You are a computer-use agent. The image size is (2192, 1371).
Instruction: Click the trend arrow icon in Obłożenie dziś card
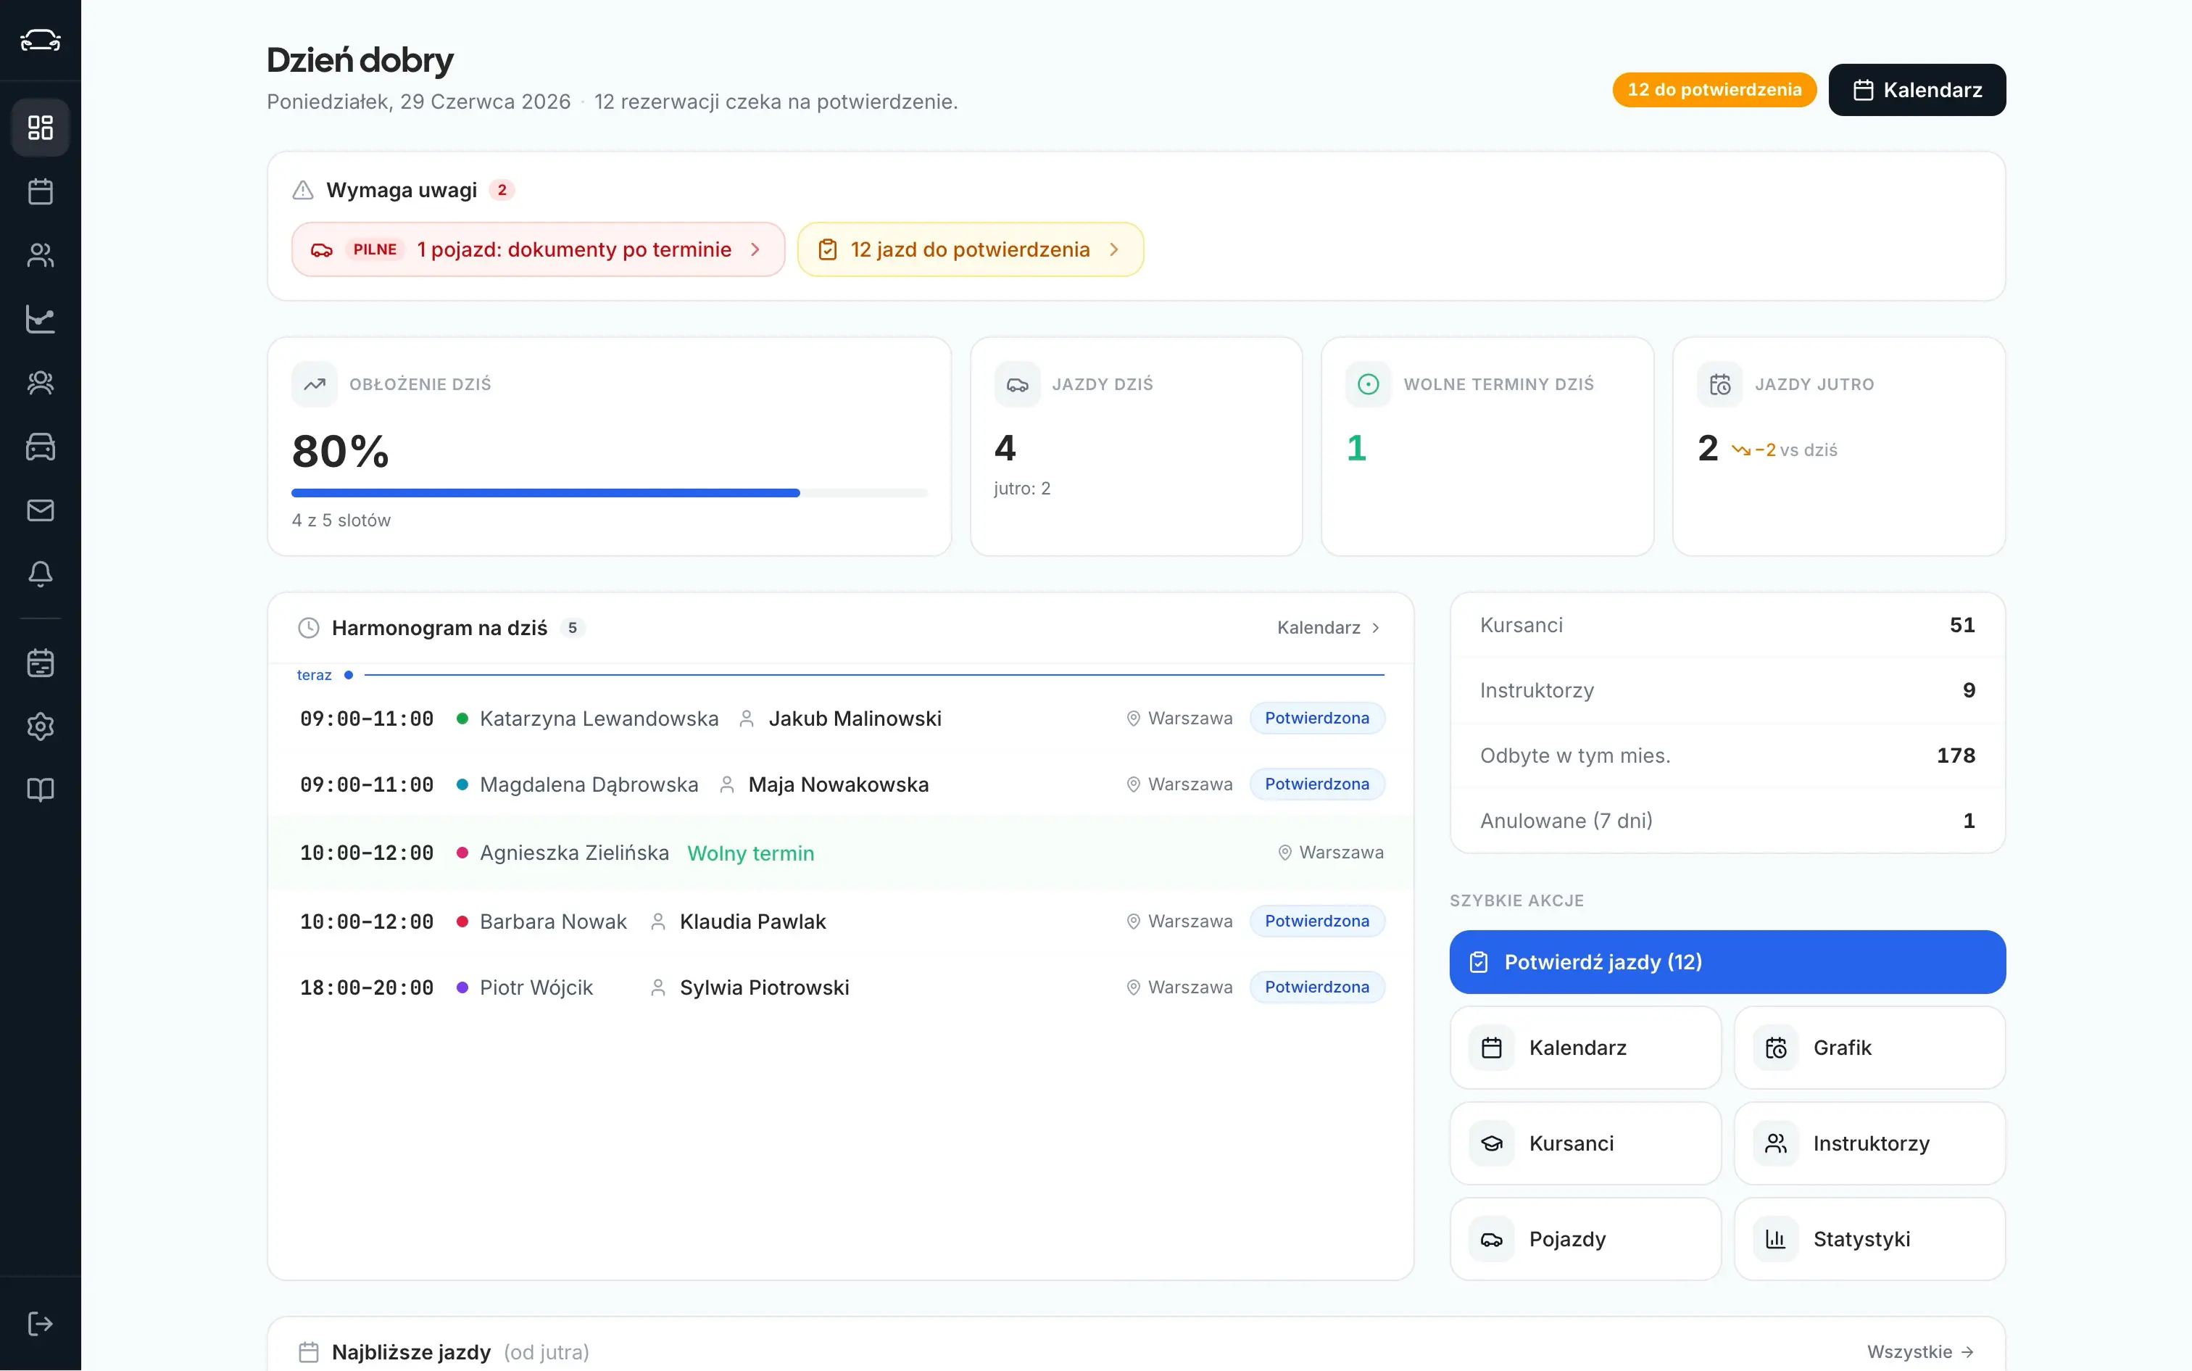pos(315,384)
